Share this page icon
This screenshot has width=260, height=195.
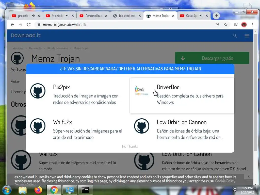(x=218, y=25)
